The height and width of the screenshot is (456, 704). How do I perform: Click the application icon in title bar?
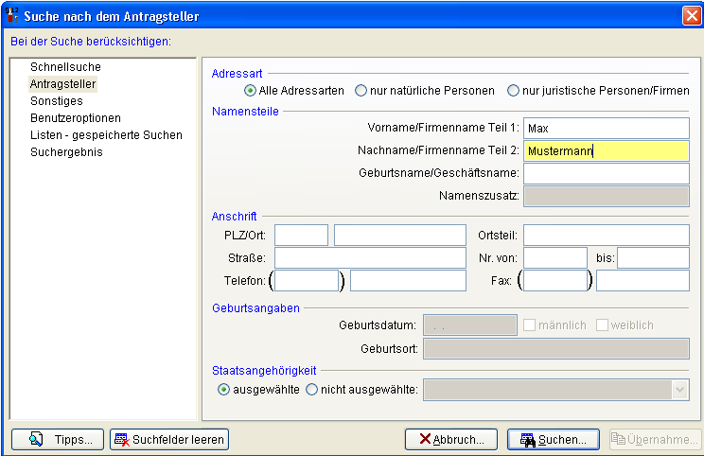(12, 14)
